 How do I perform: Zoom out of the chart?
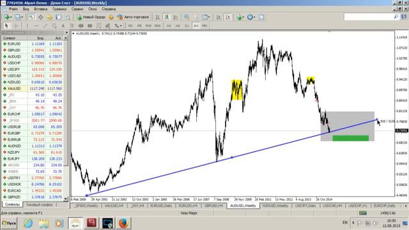pyautogui.click(x=196, y=17)
